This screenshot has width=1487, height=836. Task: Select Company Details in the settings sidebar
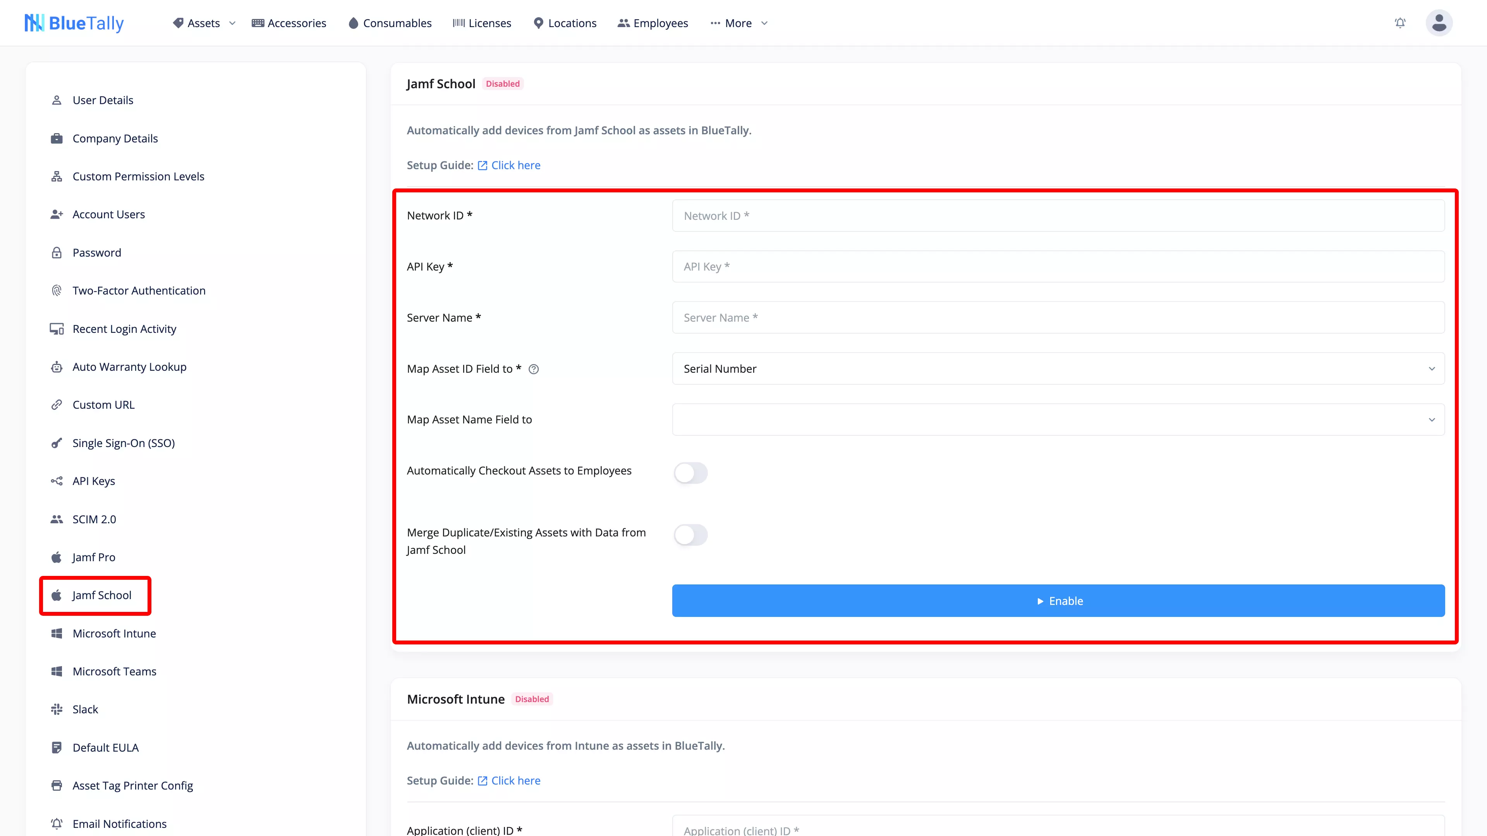(x=115, y=139)
